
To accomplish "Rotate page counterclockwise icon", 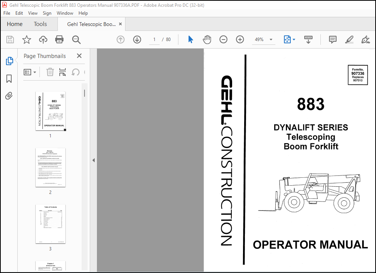I will [76, 72].
